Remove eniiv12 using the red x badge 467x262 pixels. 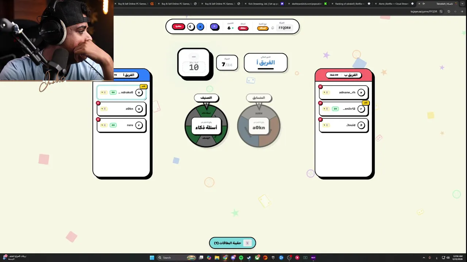(320, 103)
